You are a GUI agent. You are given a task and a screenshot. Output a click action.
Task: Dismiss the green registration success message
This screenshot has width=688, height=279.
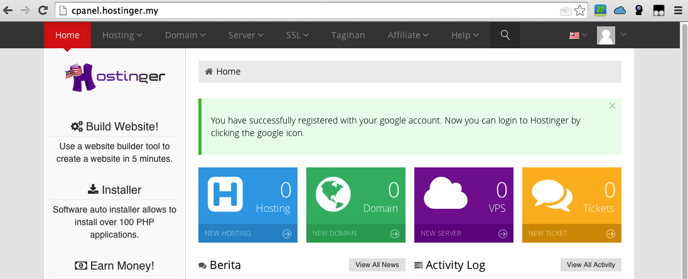pyautogui.click(x=612, y=105)
